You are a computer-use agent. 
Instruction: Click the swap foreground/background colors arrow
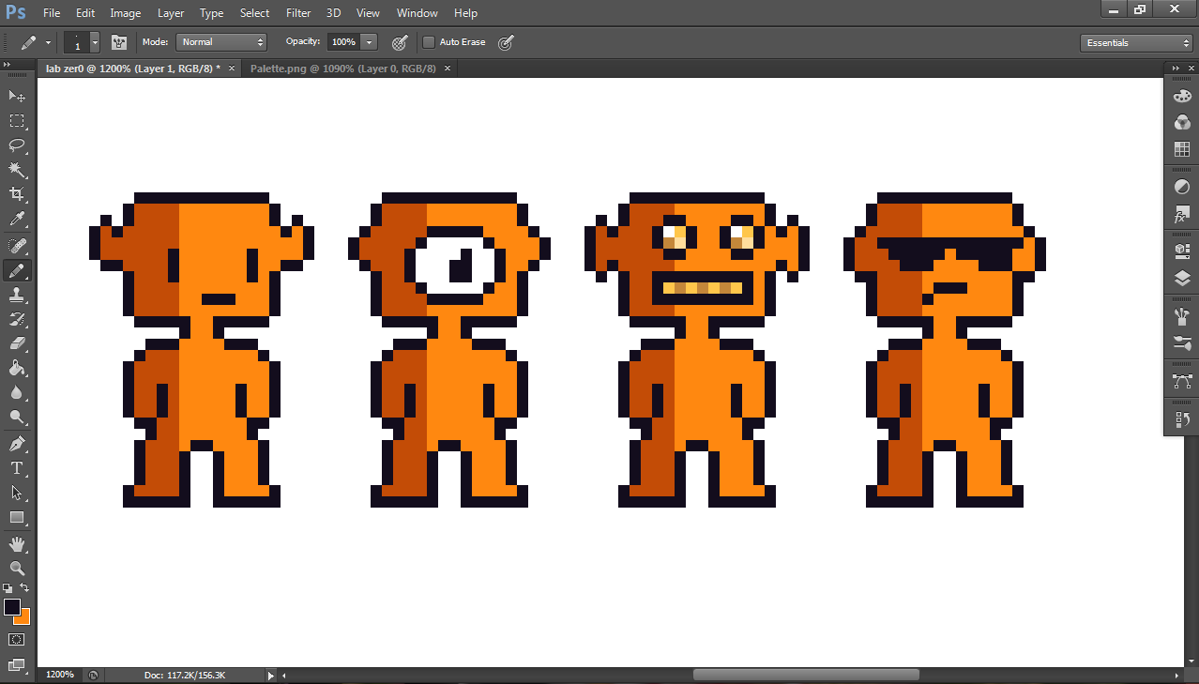25,588
